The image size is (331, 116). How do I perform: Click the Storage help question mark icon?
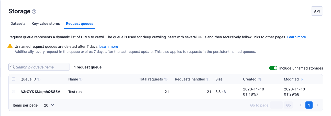(34, 11)
